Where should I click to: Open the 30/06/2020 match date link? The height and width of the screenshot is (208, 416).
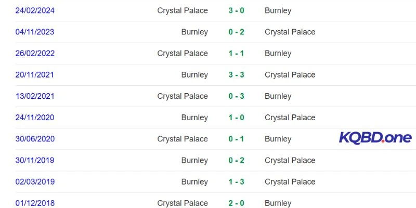(35, 139)
